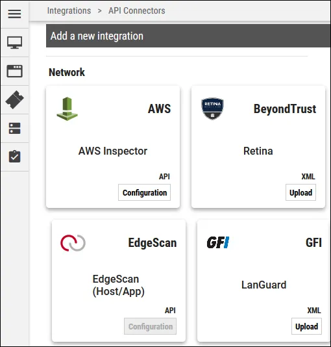Click Upload for BeyondTrust Retina
Image resolution: width=331 pixels, height=347 pixels.
pyautogui.click(x=300, y=192)
